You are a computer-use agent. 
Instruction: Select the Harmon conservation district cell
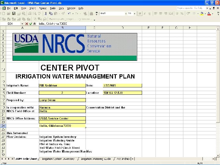62,107
